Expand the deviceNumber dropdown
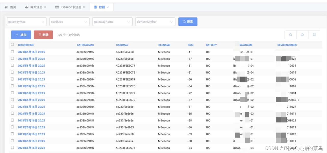The width and height of the screenshot is (327, 153). tap(155, 22)
